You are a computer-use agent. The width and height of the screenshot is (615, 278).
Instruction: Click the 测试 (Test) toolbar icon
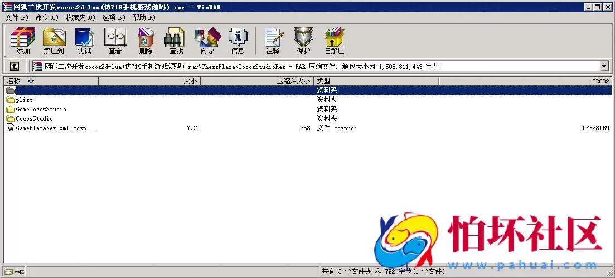[x=84, y=38]
